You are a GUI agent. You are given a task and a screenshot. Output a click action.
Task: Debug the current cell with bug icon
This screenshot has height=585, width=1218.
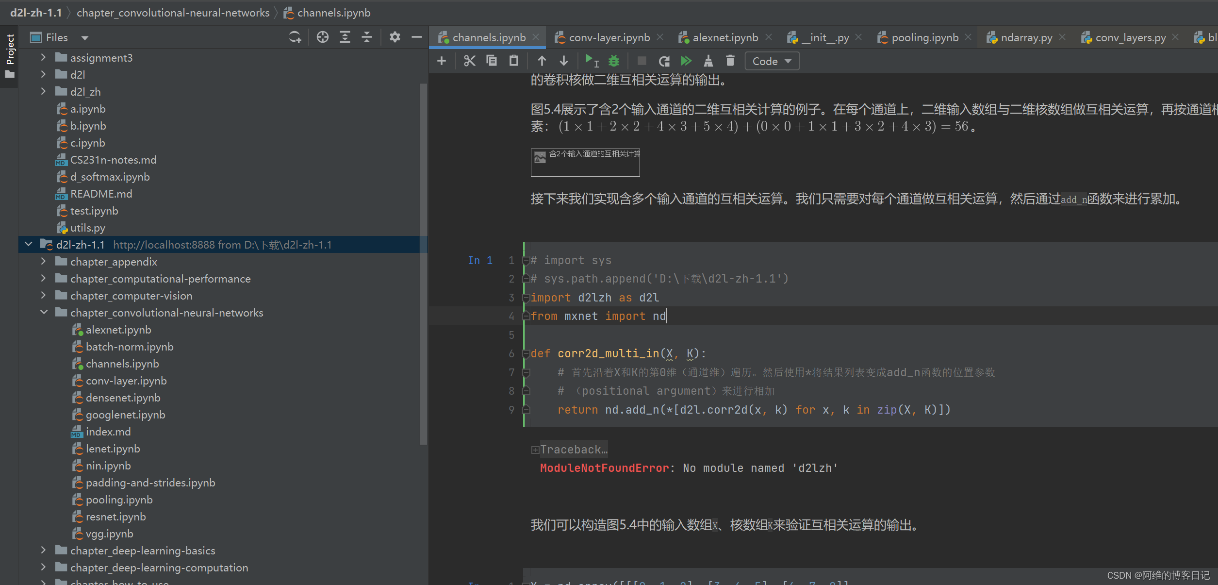pyautogui.click(x=614, y=61)
